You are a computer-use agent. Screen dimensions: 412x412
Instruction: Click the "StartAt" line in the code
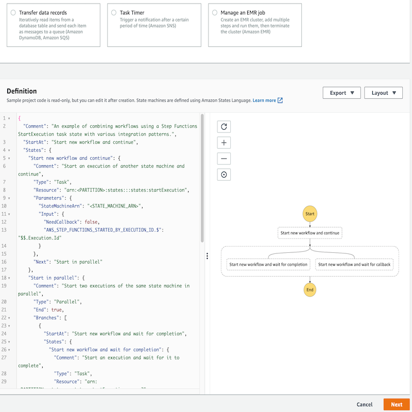80,142
